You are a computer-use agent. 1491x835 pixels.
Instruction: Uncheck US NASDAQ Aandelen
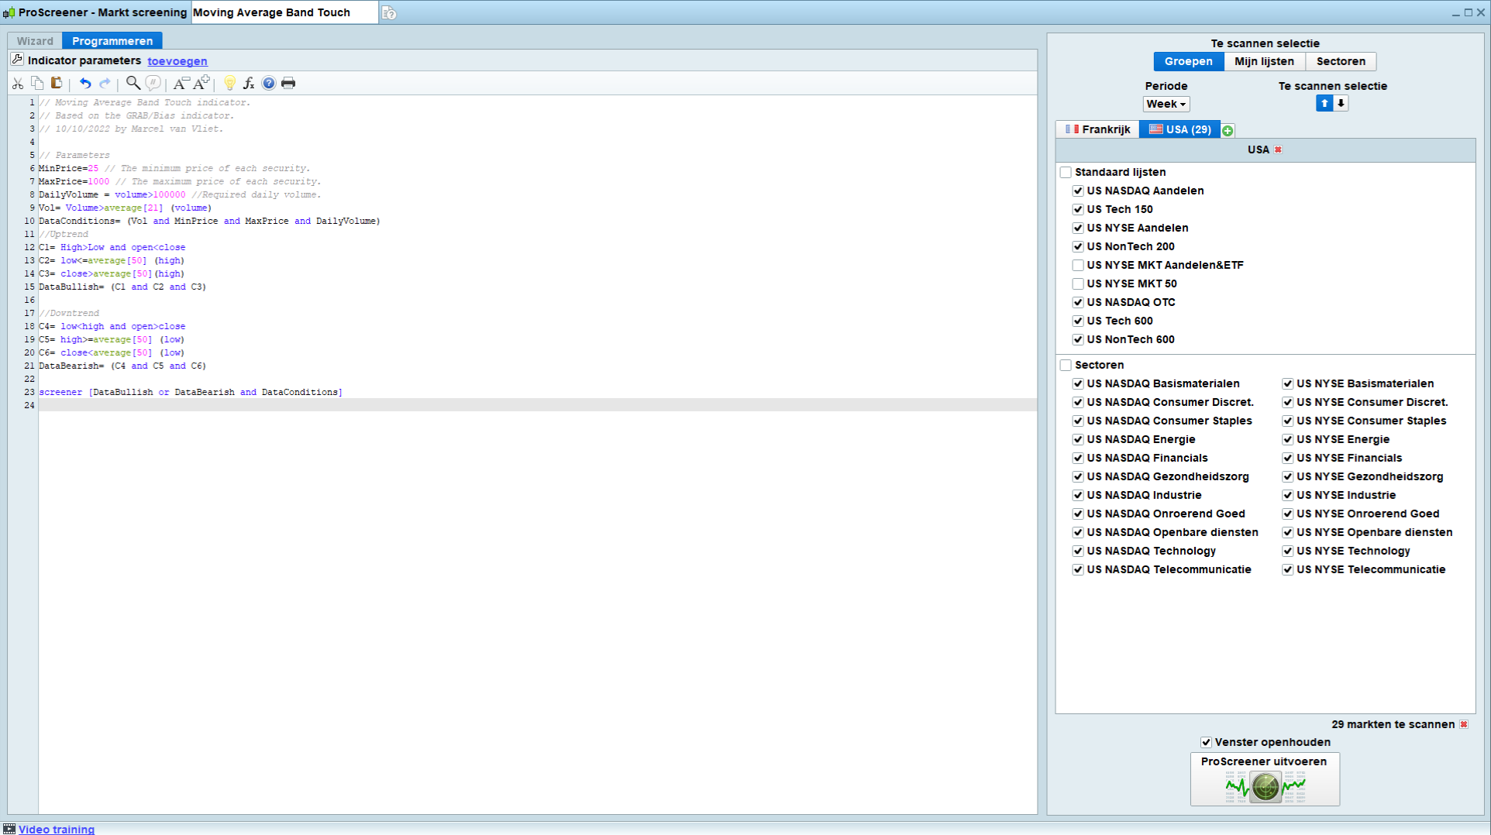1078,191
